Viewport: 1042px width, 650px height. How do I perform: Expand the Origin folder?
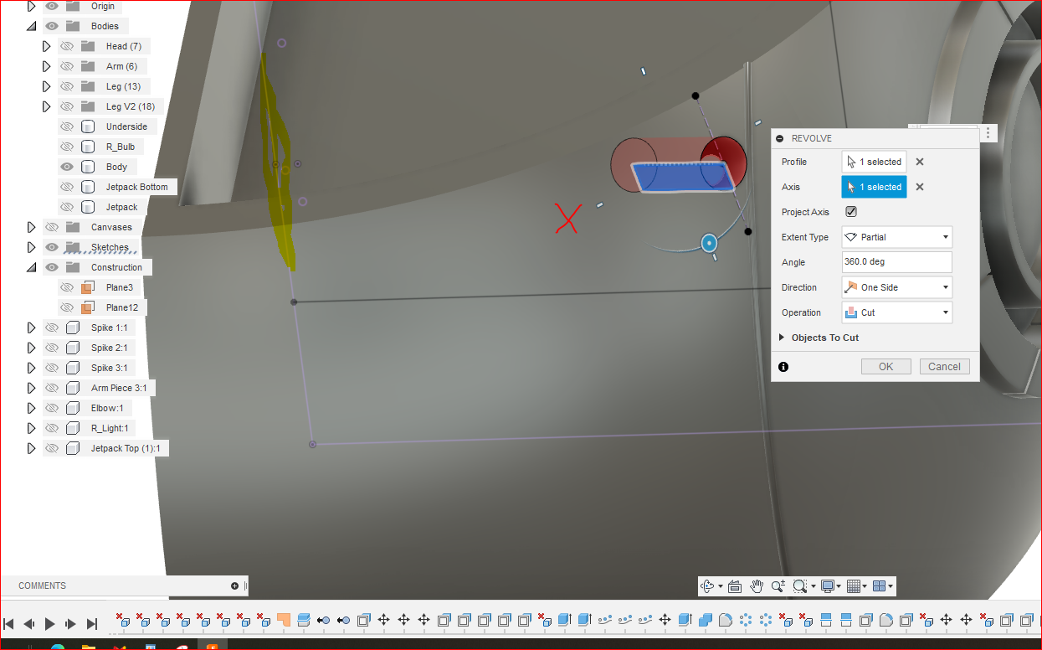click(32, 6)
